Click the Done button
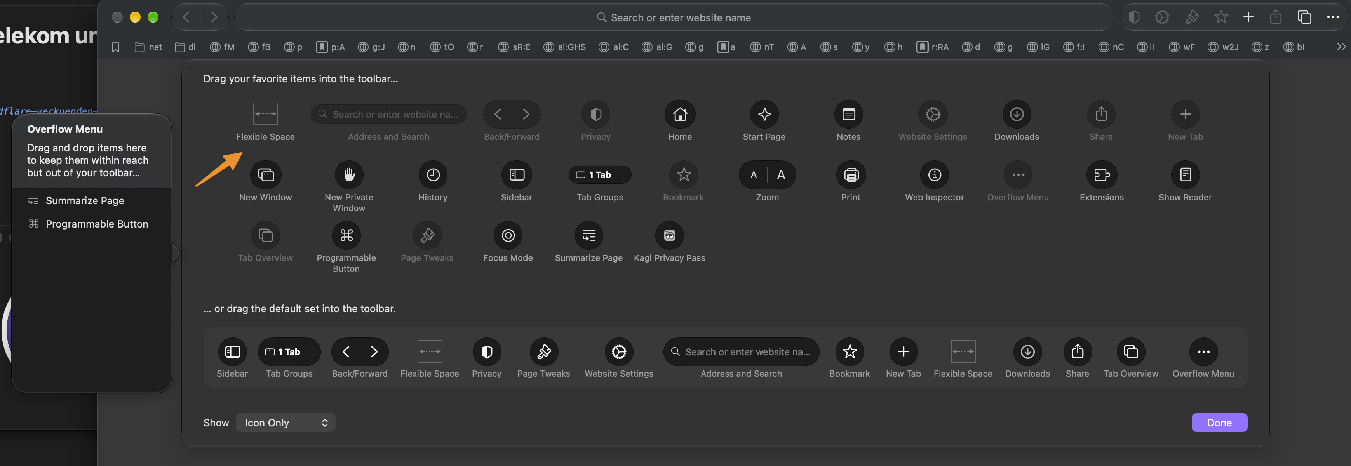Screen dimensions: 1351x466 click(1219, 423)
